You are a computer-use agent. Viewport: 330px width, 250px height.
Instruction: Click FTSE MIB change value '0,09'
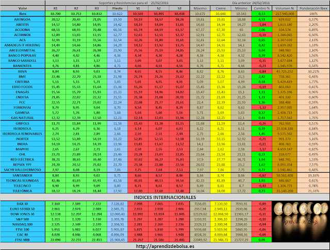click(262, 240)
